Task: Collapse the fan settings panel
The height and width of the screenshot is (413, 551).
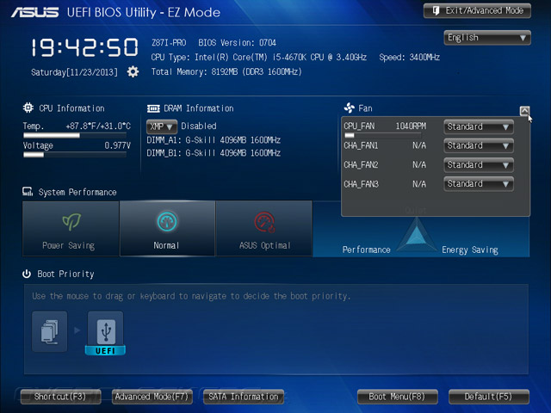Action: click(524, 111)
